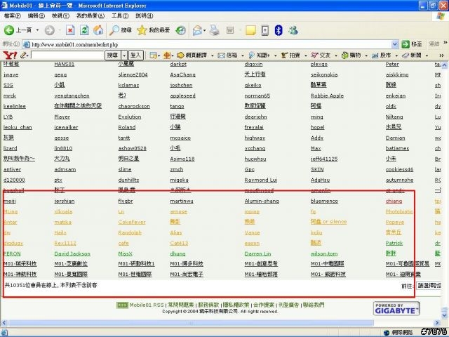The image size is (449, 337).
Task: Expand the 網頁翻譯 dropdown arrow
Action: click(212, 55)
